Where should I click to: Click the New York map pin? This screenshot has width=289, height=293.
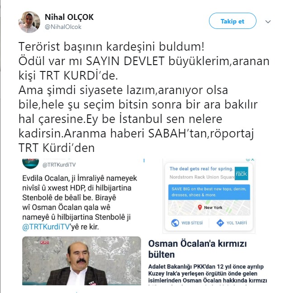(200, 207)
